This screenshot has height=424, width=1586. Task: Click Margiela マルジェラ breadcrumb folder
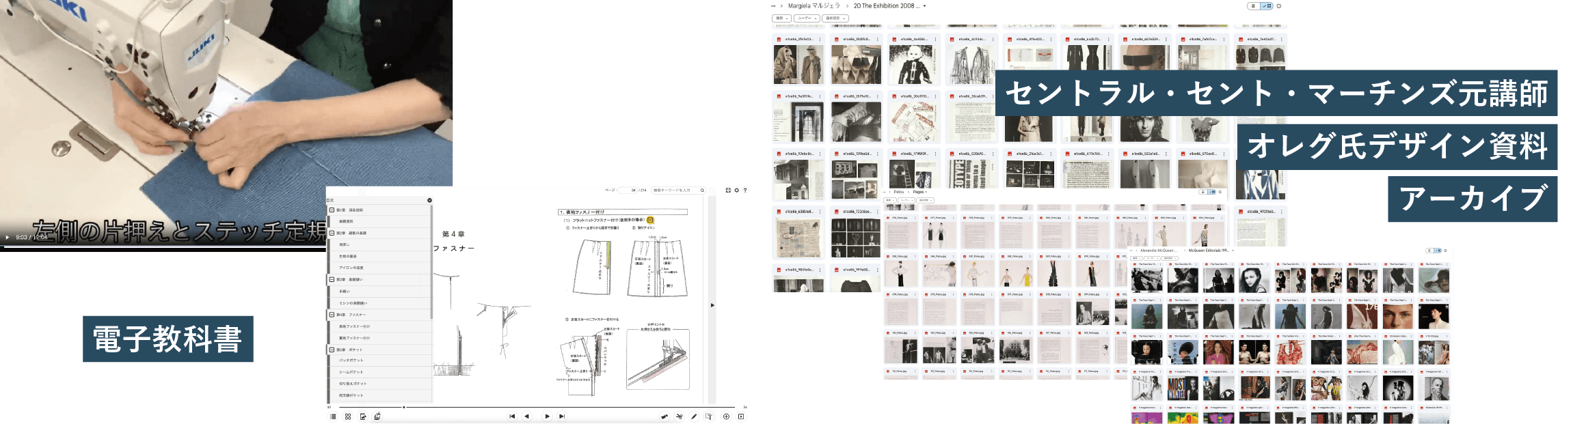tap(814, 6)
